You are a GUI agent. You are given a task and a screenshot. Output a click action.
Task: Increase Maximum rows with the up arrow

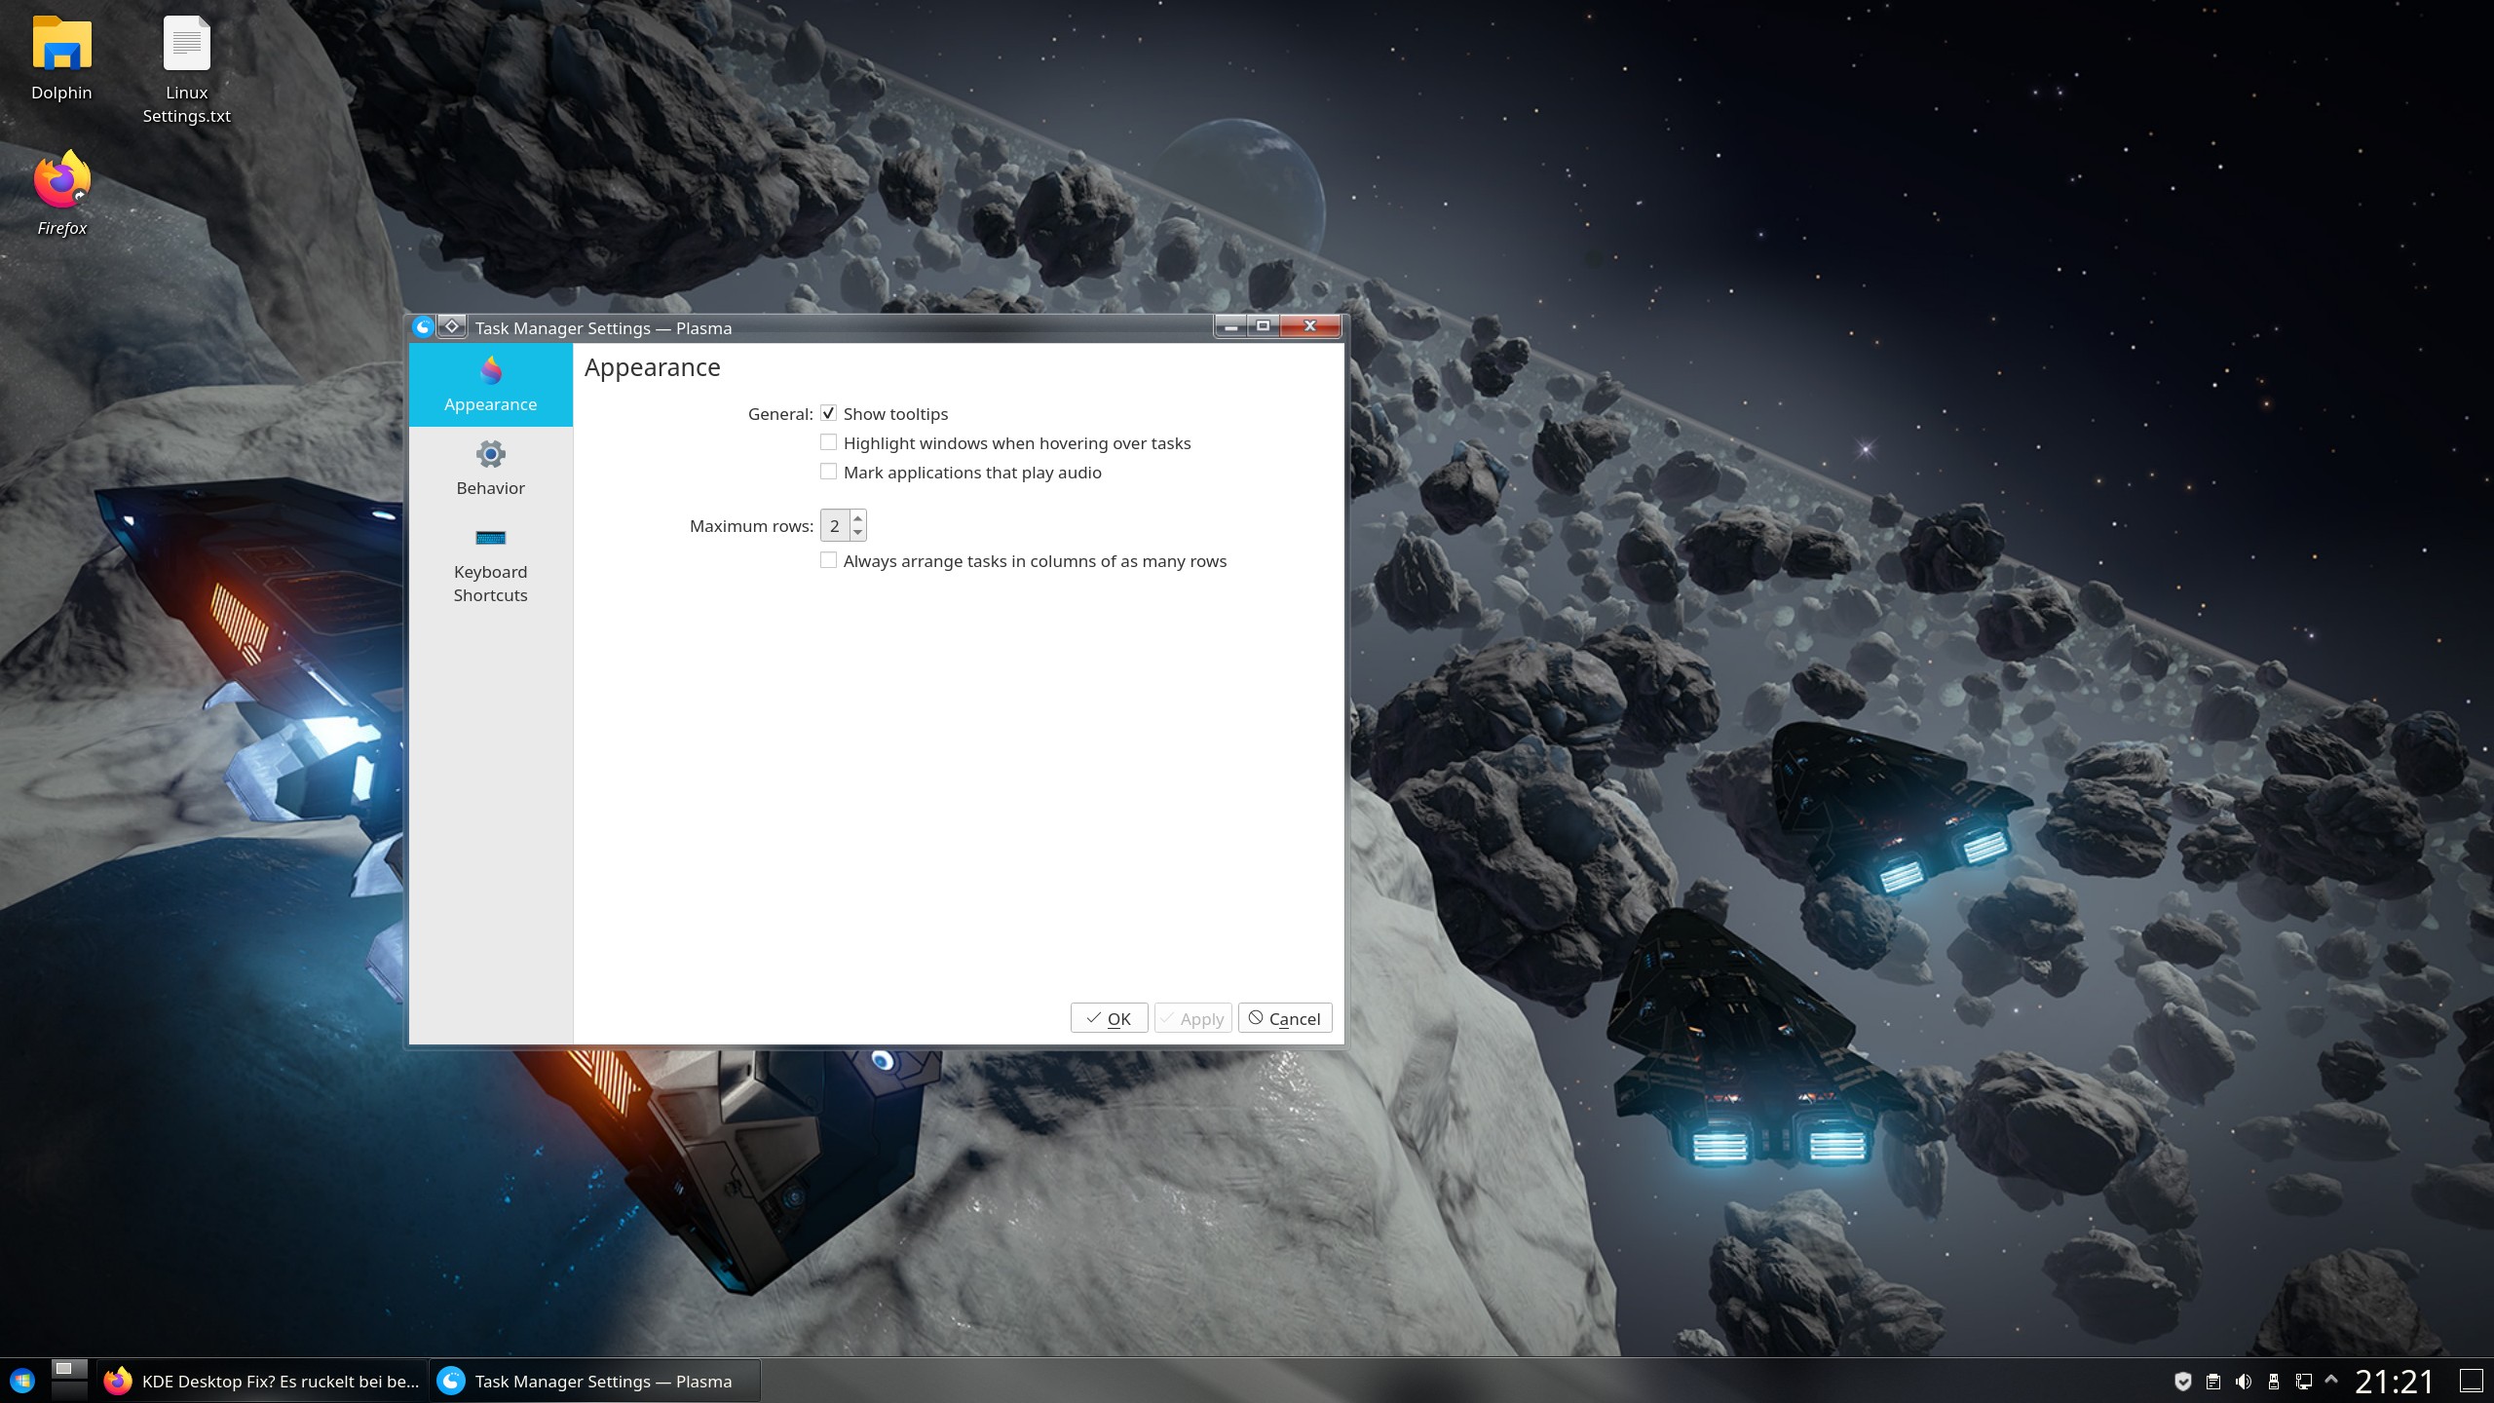pos(856,517)
